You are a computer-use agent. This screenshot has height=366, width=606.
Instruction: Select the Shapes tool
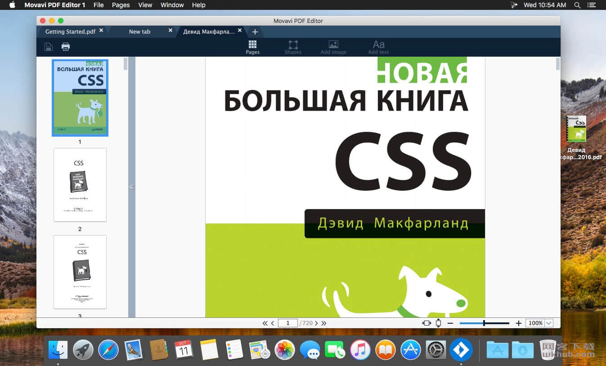(293, 47)
